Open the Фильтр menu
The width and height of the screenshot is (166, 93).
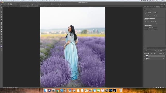[43, 1]
